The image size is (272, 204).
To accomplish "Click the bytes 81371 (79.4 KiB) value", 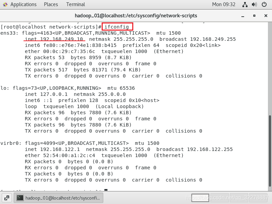I will coord(107,70).
